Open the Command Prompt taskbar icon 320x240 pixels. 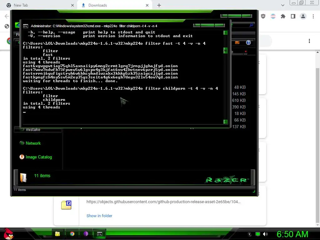[x=100, y=234]
